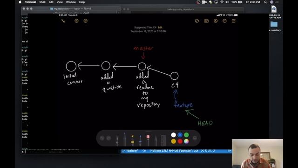Open the Help menu
The height and width of the screenshot is (168, 298).
pyautogui.click(x=82, y=2)
